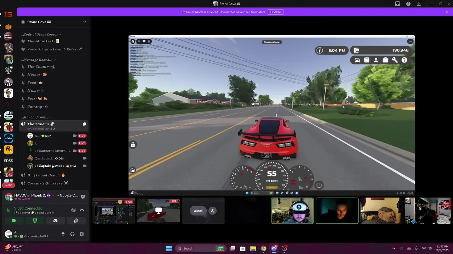Screen dimensions: 453x254
Task: Open The Tavern chat bubble icon
Action: (85, 124)
